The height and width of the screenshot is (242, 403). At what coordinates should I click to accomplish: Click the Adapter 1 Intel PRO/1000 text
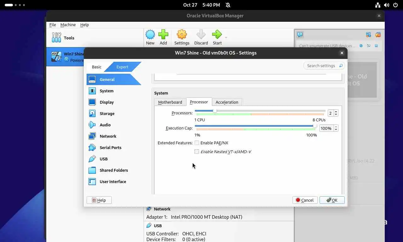[x=194, y=217]
